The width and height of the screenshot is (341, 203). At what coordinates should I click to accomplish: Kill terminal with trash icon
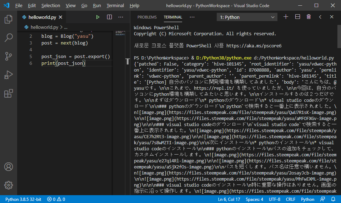[x=309, y=17]
